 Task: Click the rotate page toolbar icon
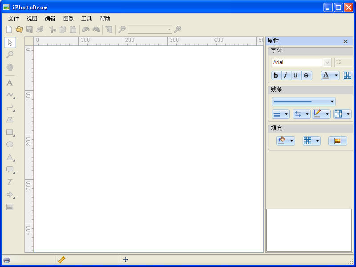pos(109,29)
